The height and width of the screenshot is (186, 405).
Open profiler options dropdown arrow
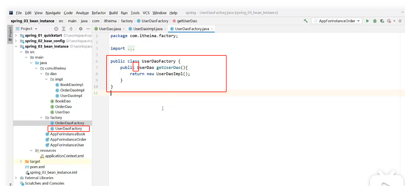click(x=394, y=21)
